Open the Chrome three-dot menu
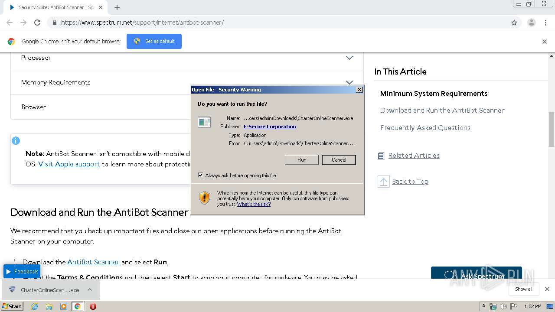The image size is (555, 312). point(545,23)
